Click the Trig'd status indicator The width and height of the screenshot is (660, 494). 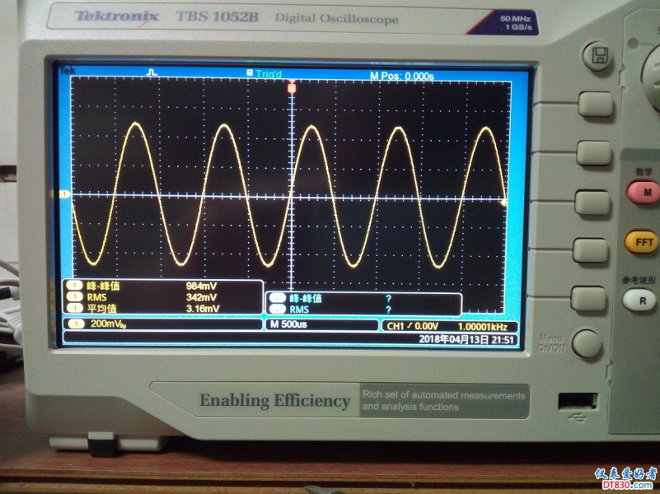266,74
